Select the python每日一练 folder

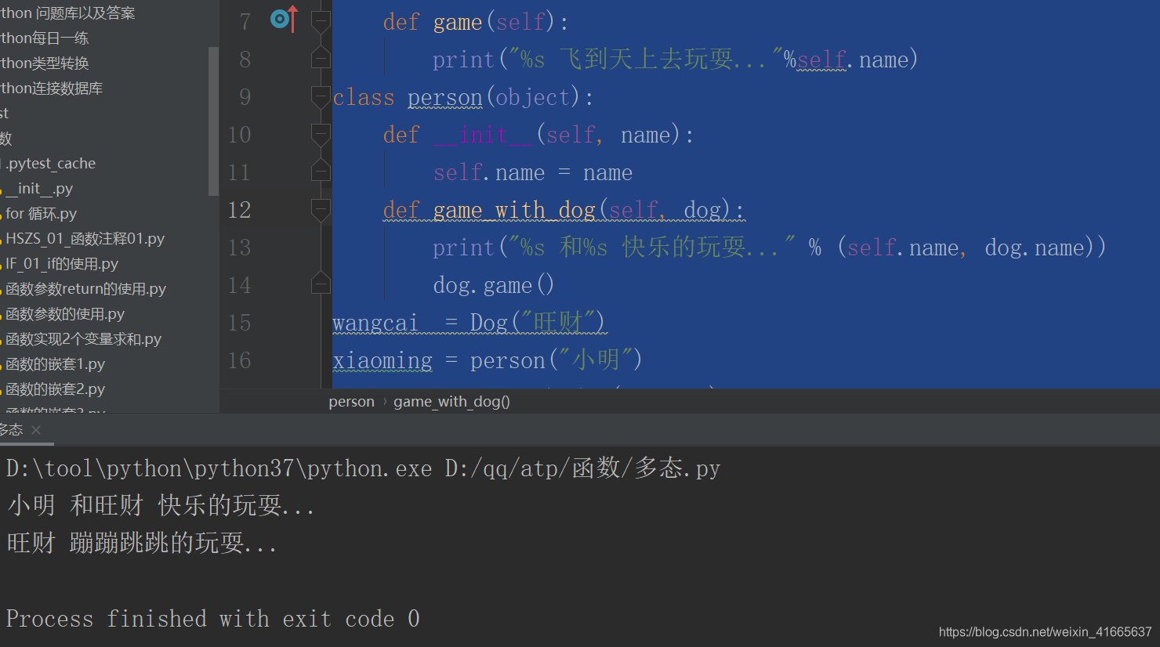point(45,38)
